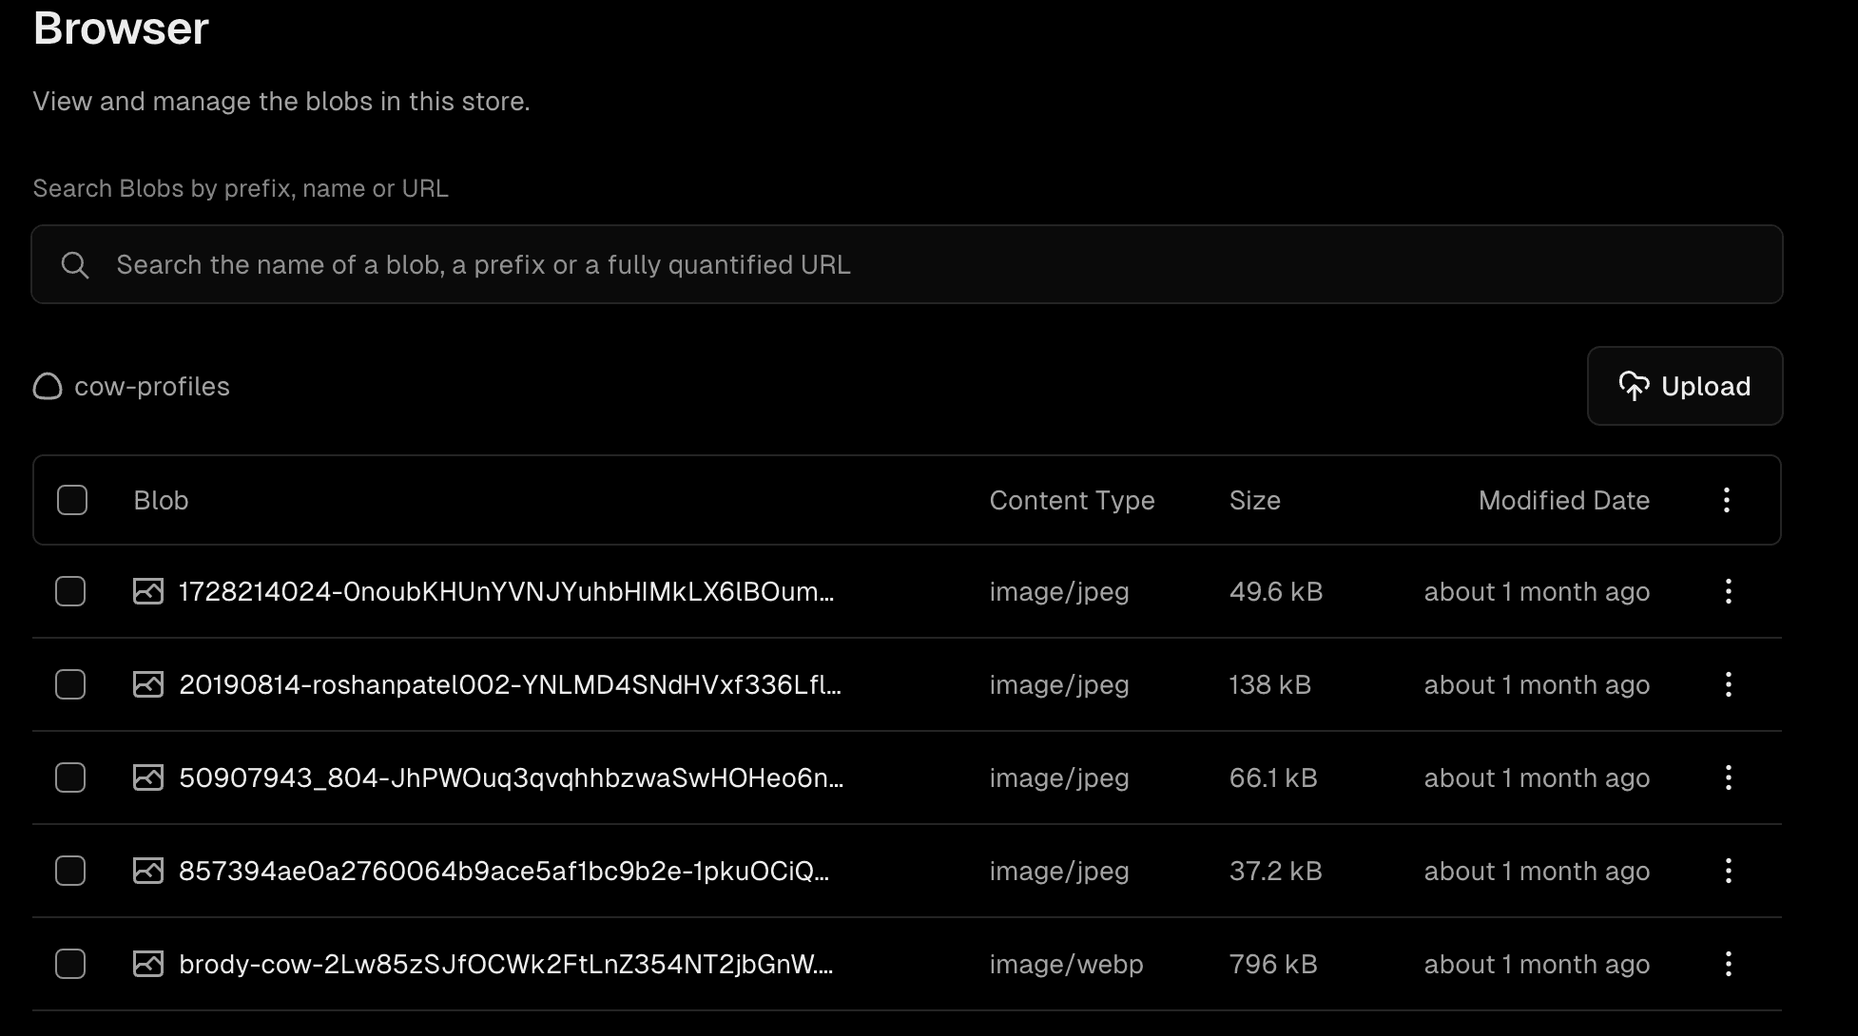
Task: Open actions menu for 20190814-roshanpatel002 blob
Action: (1729, 685)
